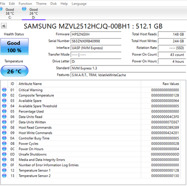Open the Function menu
Viewport: 187px width, 186px height.
click(x=25, y=4)
